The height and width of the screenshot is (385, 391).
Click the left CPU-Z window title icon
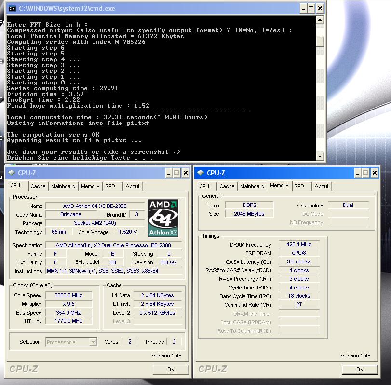coord(12,173)
